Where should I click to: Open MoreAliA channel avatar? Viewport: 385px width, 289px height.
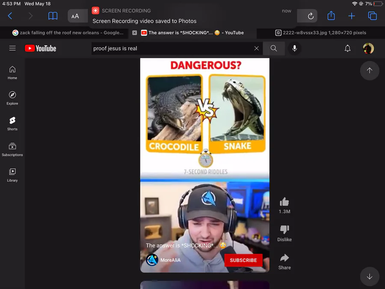(x=152, y=260)
